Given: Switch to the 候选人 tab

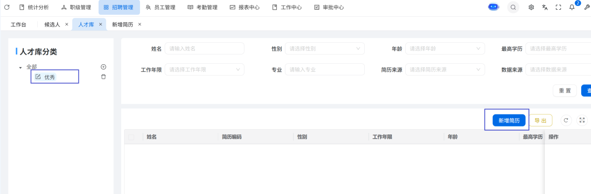Looking at the screenshot, I should (52, 24).
